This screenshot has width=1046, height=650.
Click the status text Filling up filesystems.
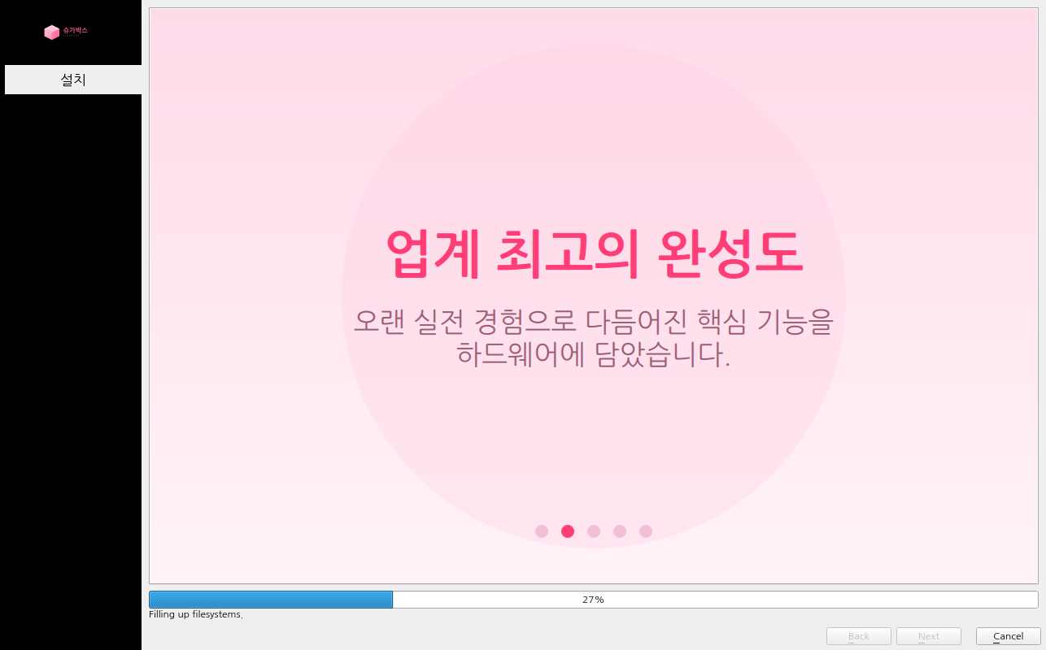[196, 615]
